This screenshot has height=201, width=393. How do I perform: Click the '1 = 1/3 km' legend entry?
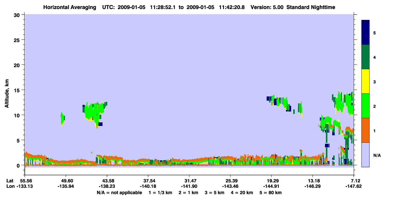160,193
